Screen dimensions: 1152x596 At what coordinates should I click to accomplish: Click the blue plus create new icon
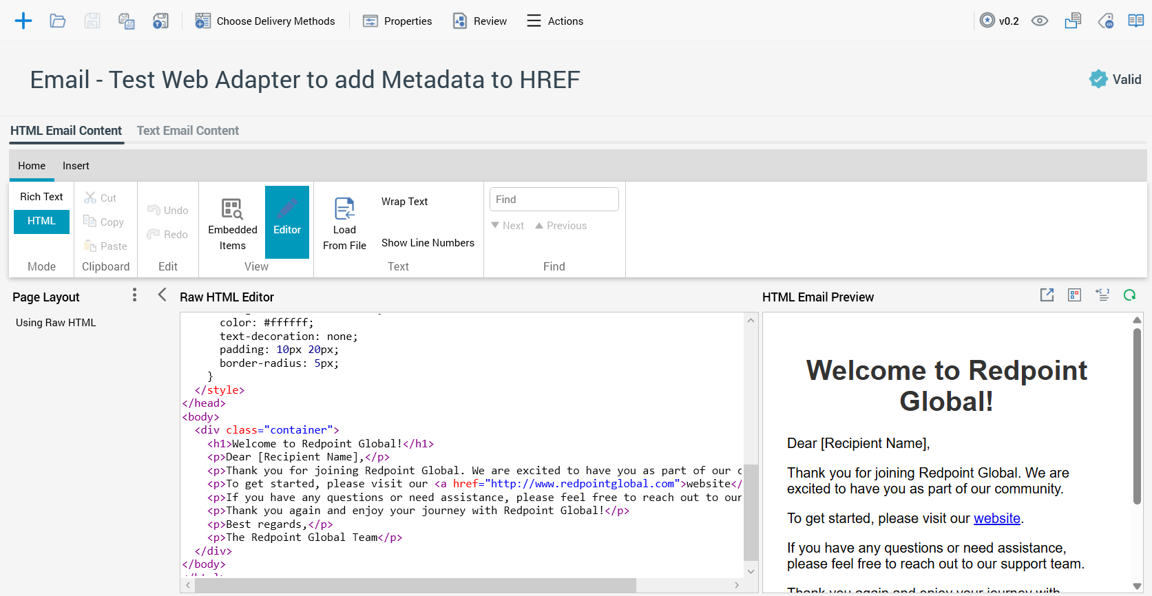(x=23, y=21)
